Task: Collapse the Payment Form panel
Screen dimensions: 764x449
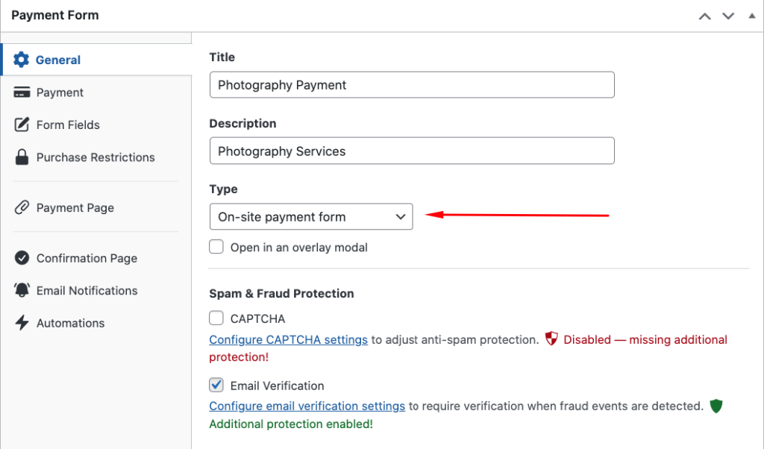Action: click(751, 16)
